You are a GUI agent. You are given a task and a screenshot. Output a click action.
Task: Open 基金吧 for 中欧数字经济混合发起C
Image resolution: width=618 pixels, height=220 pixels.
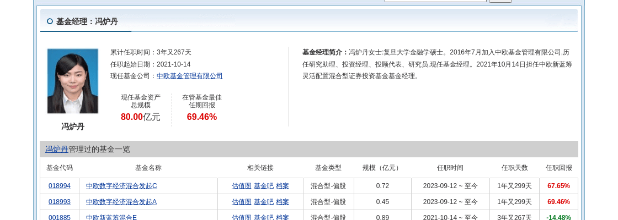(264, 186)
